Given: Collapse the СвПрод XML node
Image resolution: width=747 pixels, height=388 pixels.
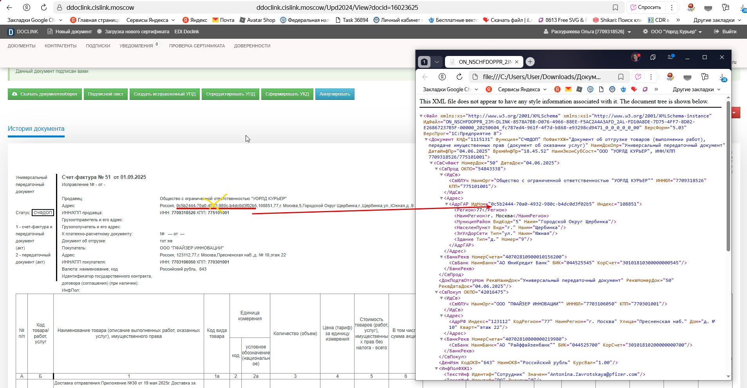Looking at the screenshot, I should (x=436, y=169).
